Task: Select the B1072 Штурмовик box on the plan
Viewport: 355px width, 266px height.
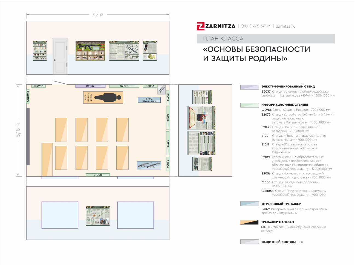Action: pyautogui.click(x=149, y=100)
